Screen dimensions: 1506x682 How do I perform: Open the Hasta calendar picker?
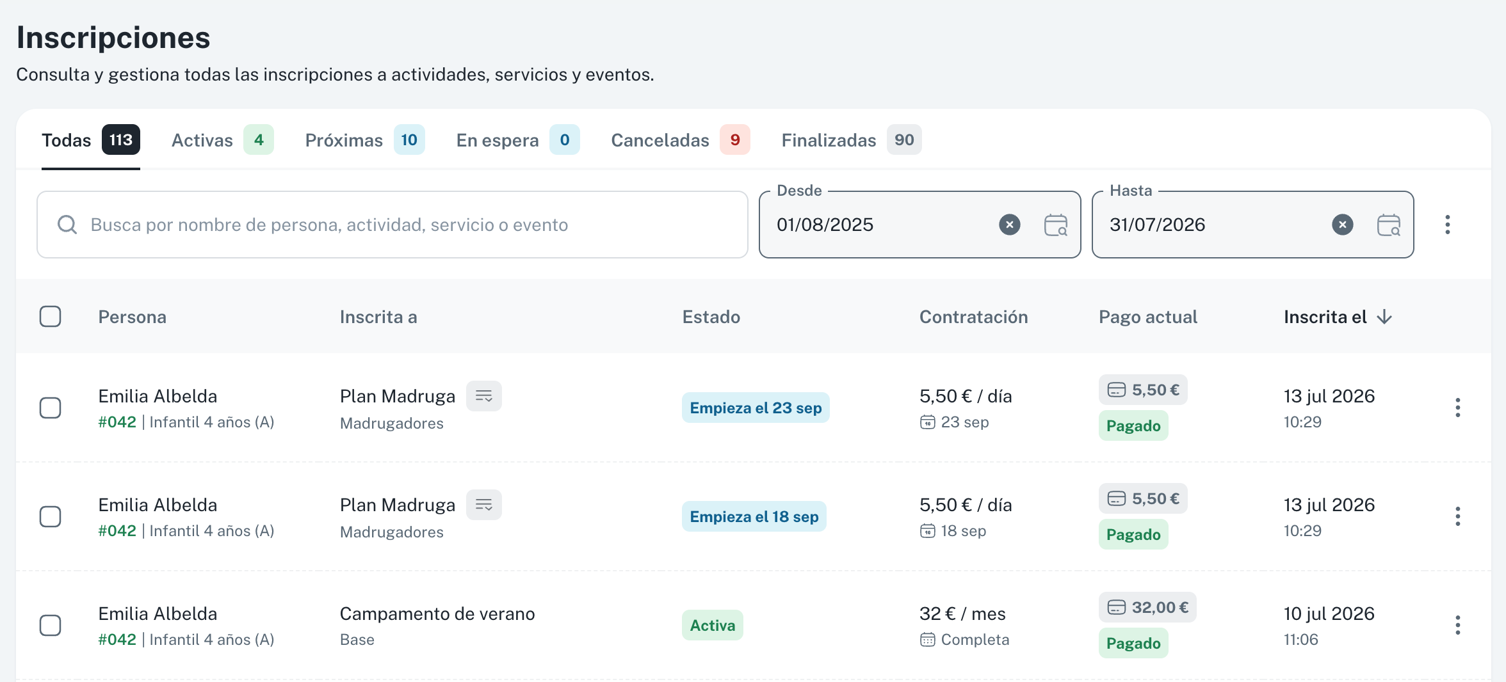coord(1389,225)
